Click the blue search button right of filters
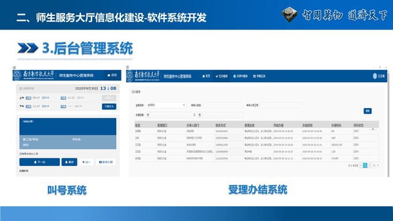The image size is (393, 221). (368, 110)
